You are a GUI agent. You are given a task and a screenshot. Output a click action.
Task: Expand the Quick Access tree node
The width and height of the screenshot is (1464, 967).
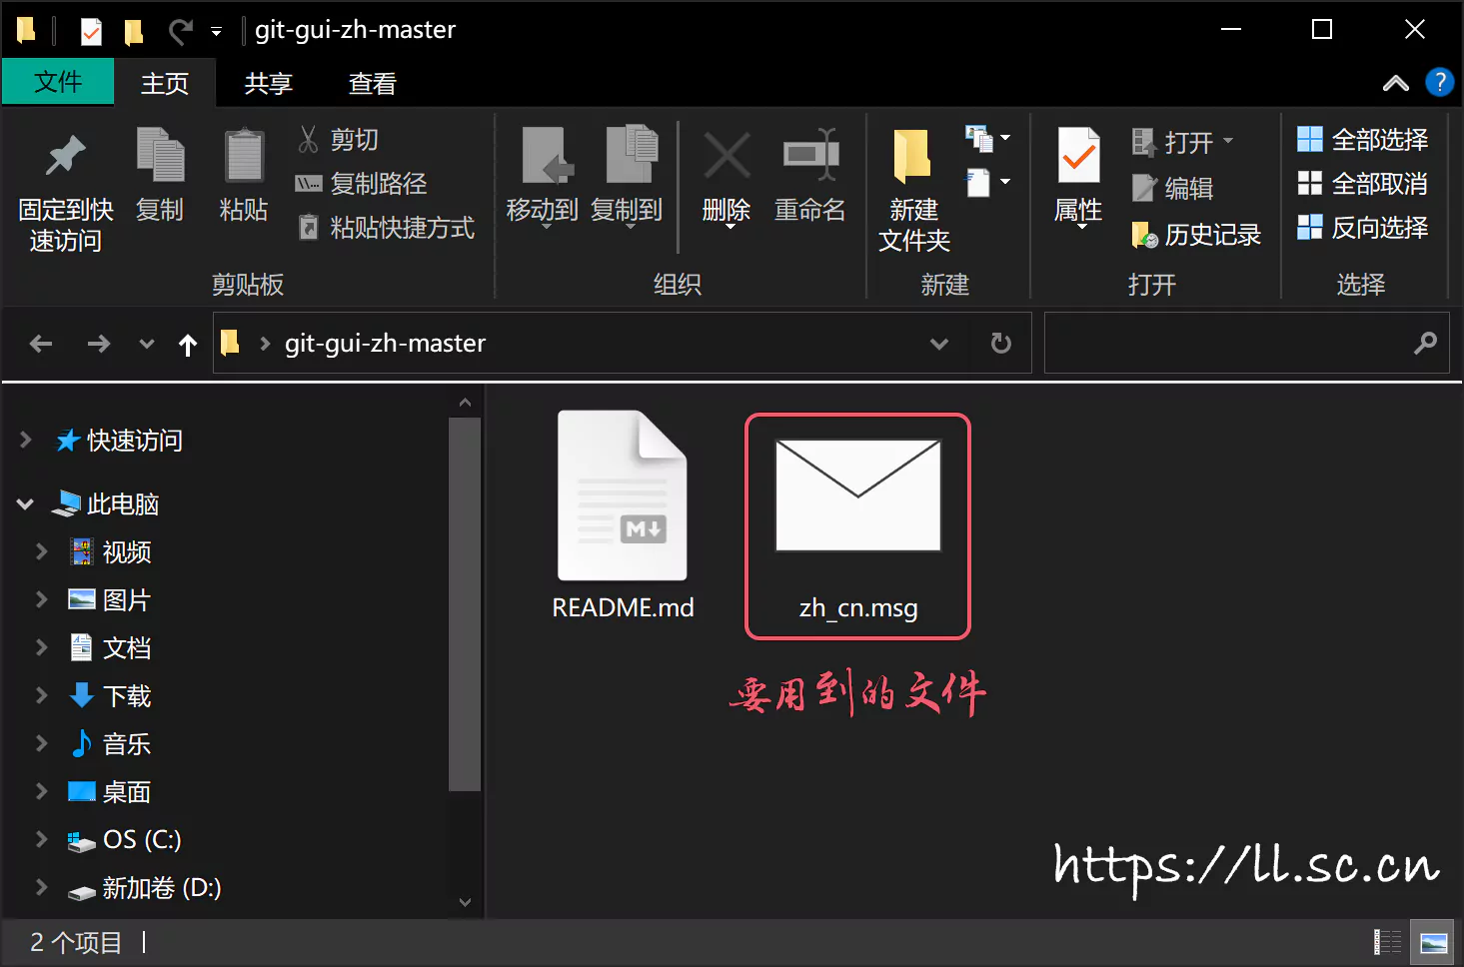click(26, 441)
